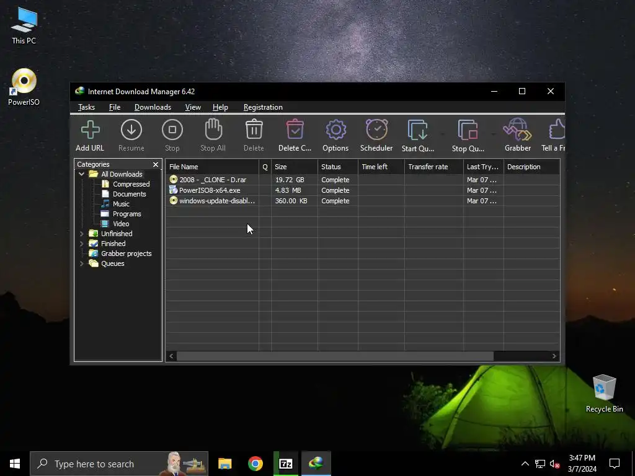Image resolution: width=635 pixels, height=476 pixels.
Task: Expand the Unfinished category
Action: click(x=81, y=234)
